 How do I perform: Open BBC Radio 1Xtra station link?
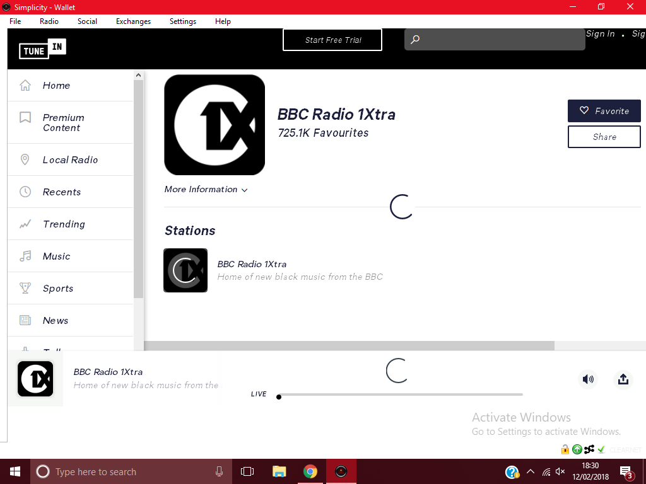[252, 264]
